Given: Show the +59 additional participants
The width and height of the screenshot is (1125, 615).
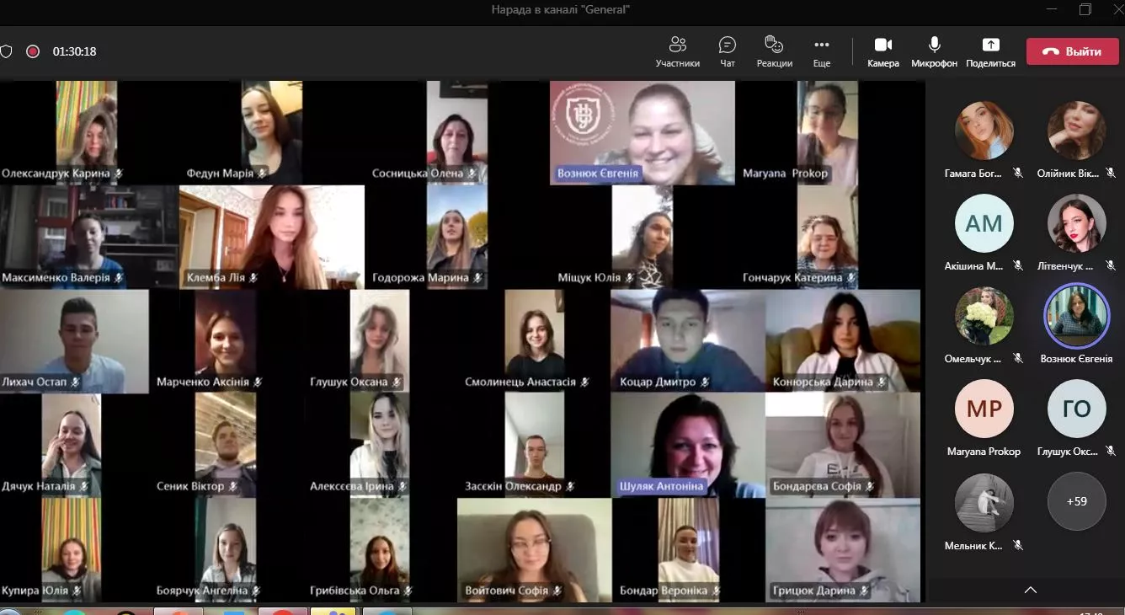Looking at the screenshot, I should 1076,501.
